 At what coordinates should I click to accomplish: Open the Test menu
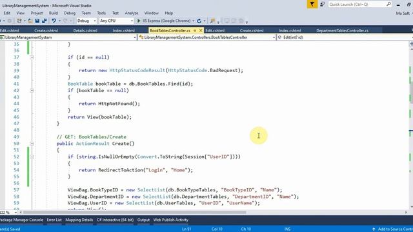coord(116,13)
